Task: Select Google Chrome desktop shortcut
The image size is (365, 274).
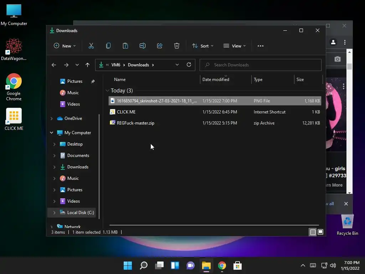Action: pos(14,87)
